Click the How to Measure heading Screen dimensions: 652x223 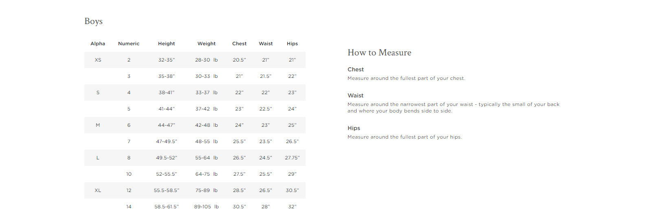pos(379,53)
